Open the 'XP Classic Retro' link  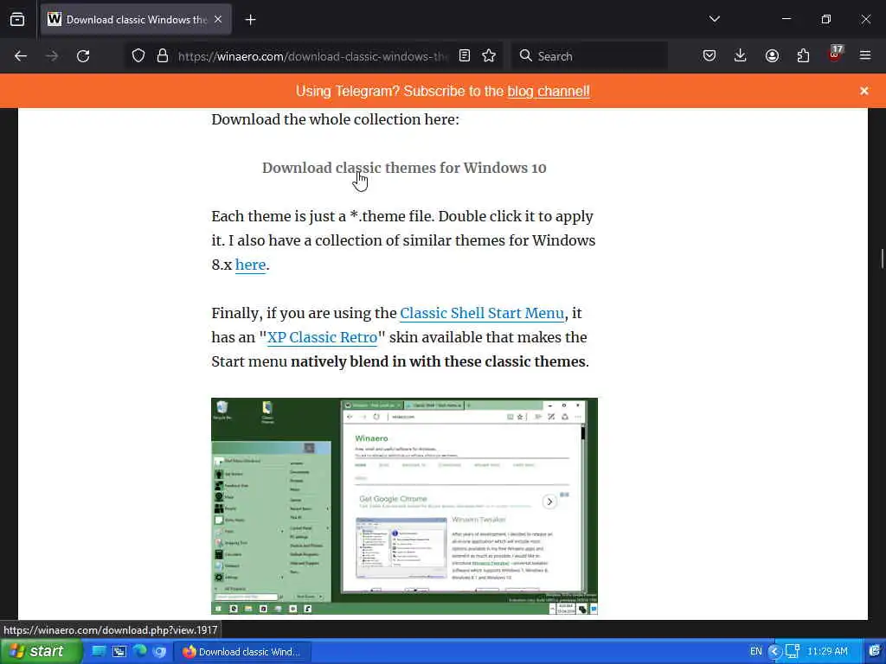[x=322, y=338]
